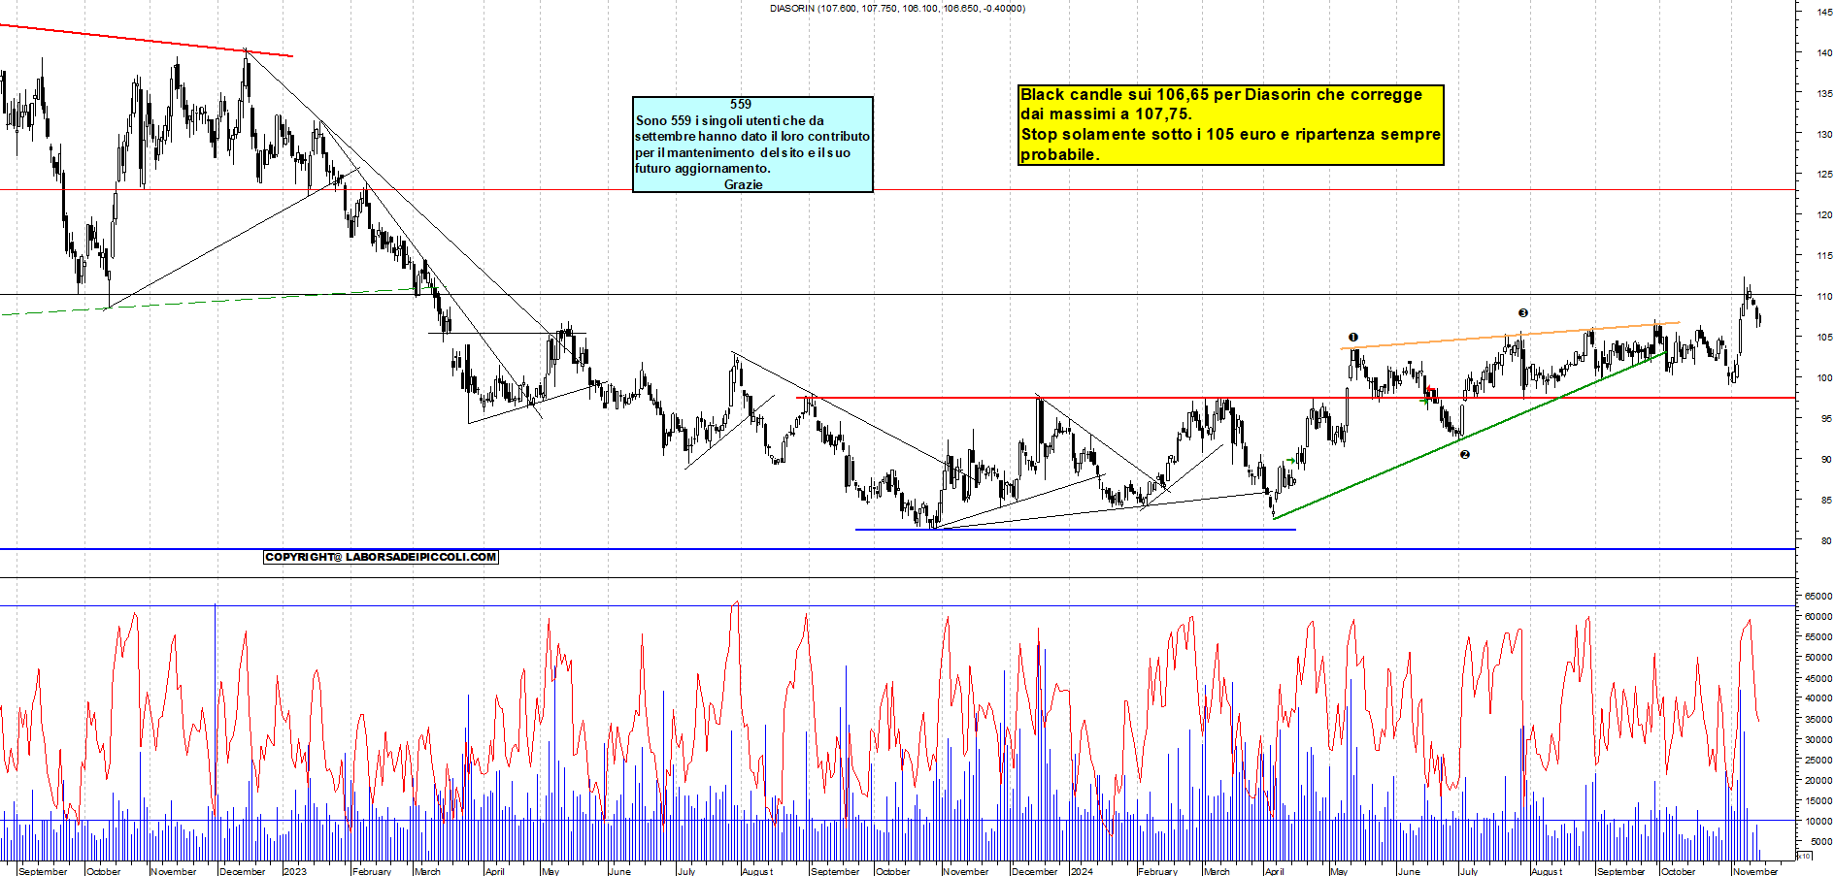Select wave marker number 1 on the chart

pyautogui.click(x=1353, y=338)
